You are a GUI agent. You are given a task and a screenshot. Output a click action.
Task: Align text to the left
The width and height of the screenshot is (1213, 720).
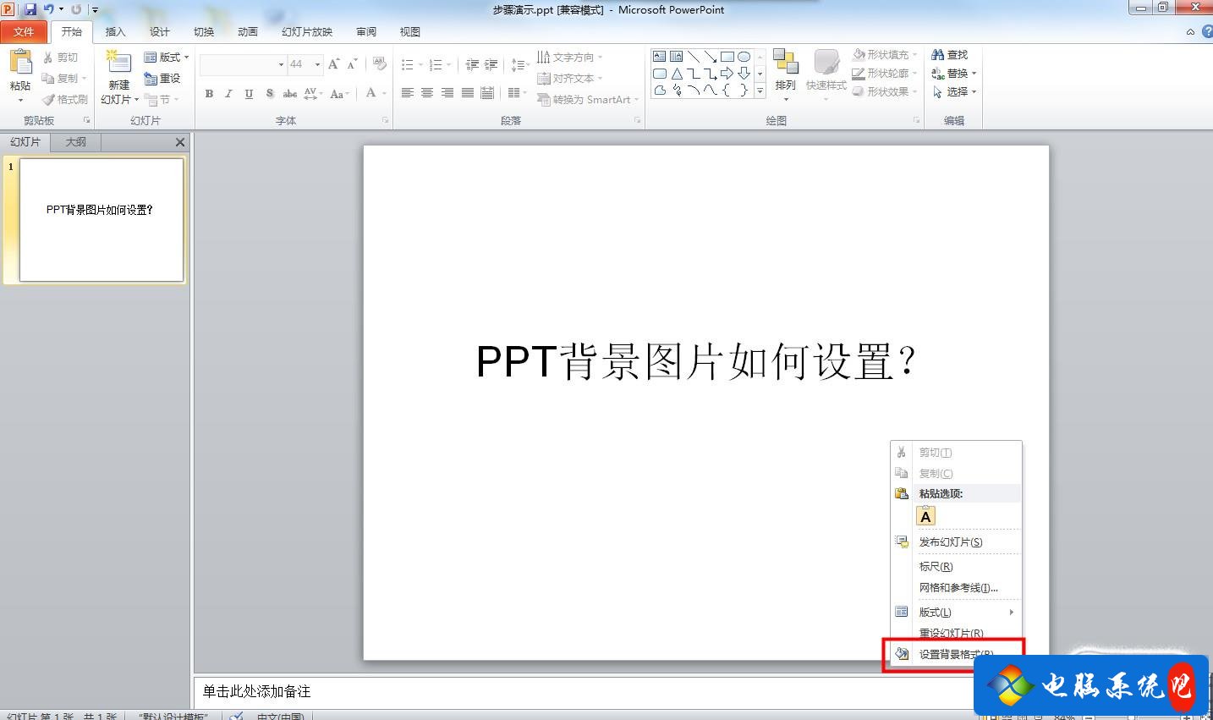[407, 93]
